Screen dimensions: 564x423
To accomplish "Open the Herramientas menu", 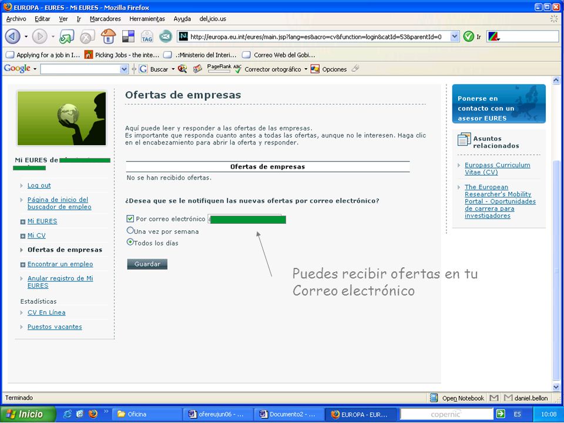I will point(147,19).
